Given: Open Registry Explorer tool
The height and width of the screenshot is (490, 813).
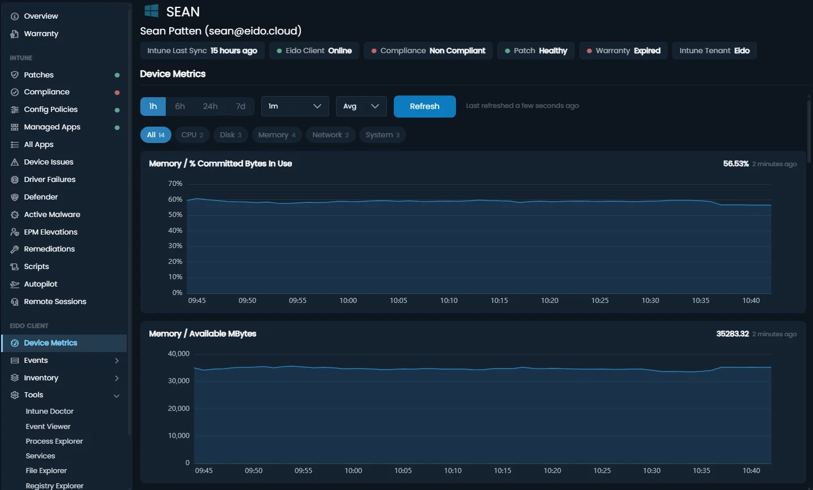Looking at the screenshot, I should 54,485.
